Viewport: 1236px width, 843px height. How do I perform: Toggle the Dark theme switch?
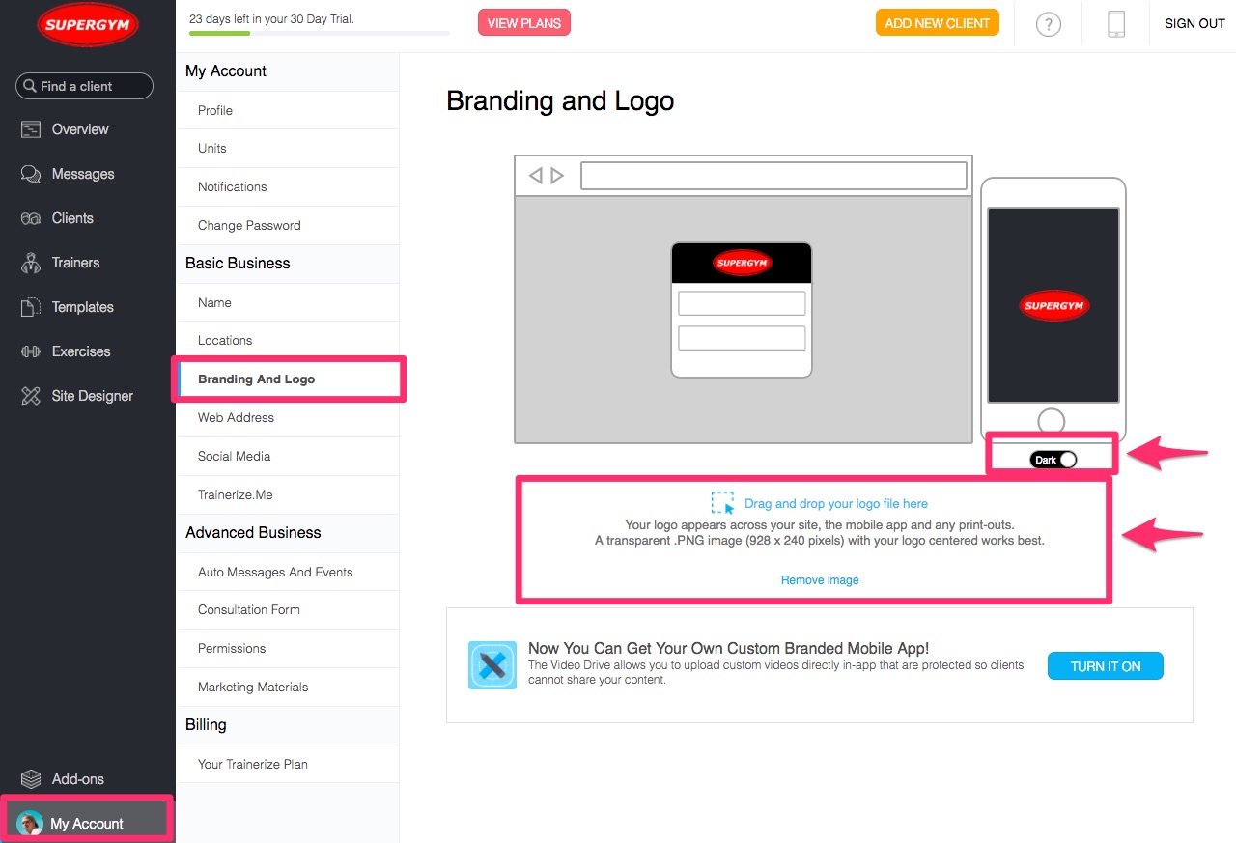[x=1053, y=460]
